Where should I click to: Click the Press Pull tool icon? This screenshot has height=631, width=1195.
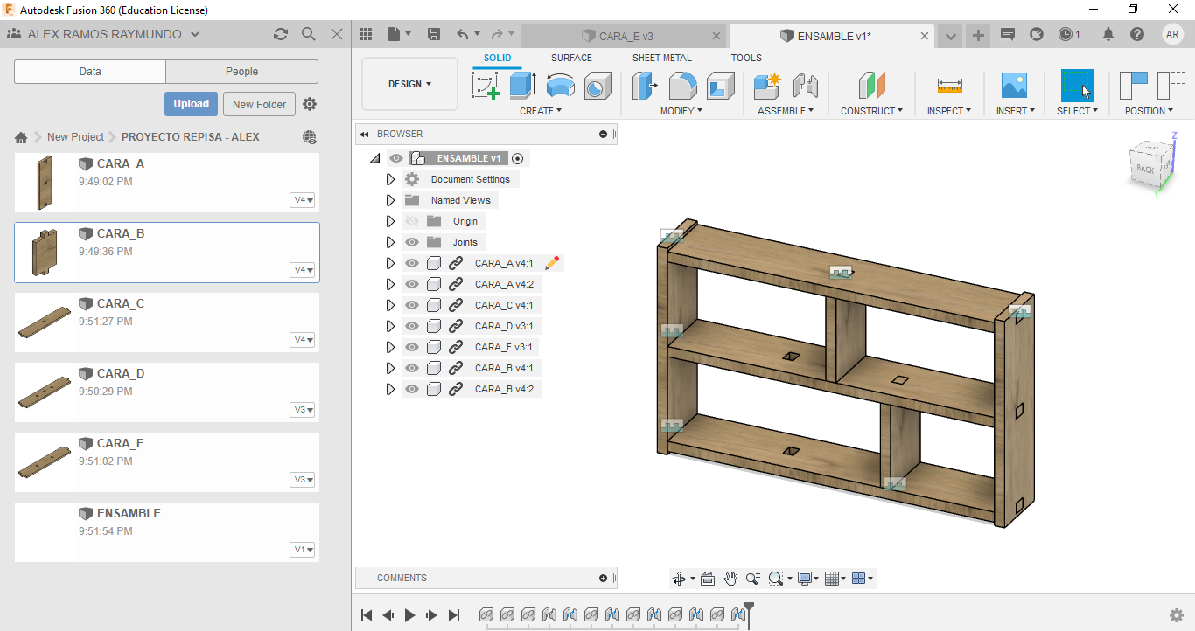coord(646,86)
